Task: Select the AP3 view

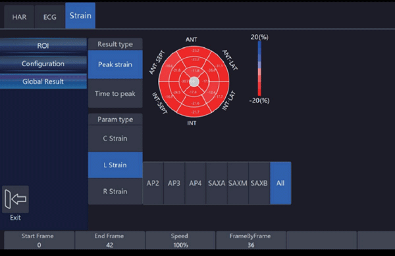Action: pyautogui.click(x=174, y=183)
